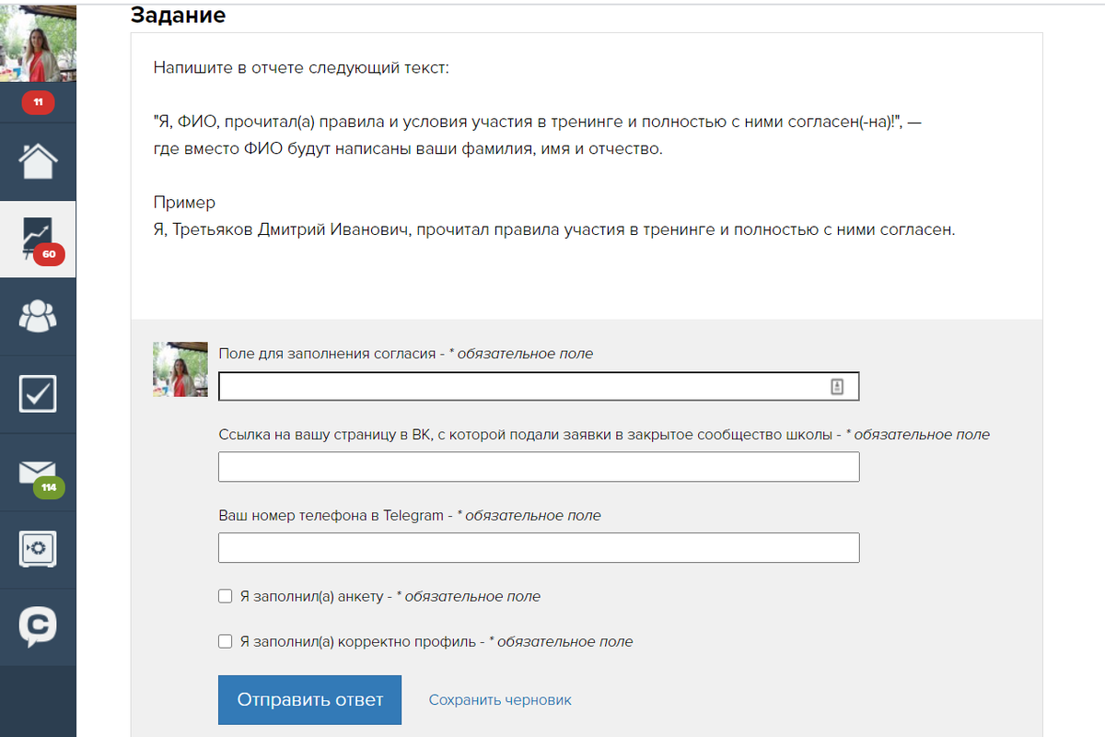Click the red 60 badge on training
1105x737 pixels.
pos(49,254)
